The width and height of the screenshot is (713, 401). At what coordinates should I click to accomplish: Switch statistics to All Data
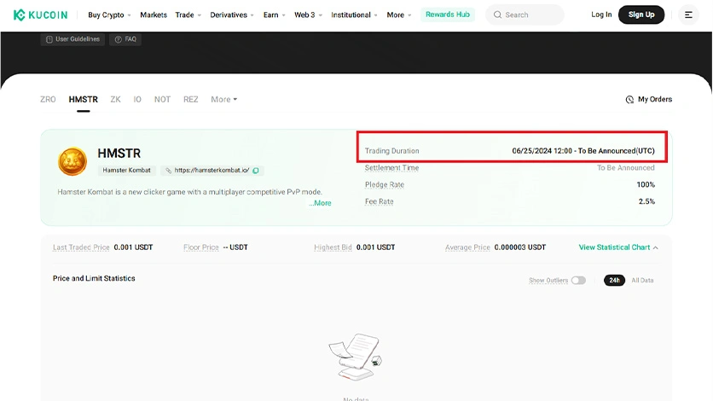coord(642,281)
